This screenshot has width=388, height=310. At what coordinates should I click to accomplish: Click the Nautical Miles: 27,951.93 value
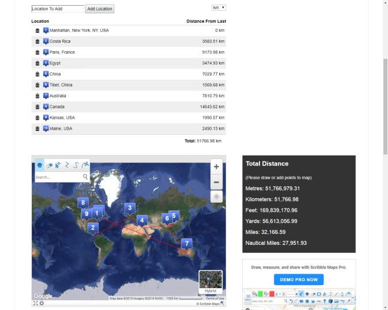276,243
